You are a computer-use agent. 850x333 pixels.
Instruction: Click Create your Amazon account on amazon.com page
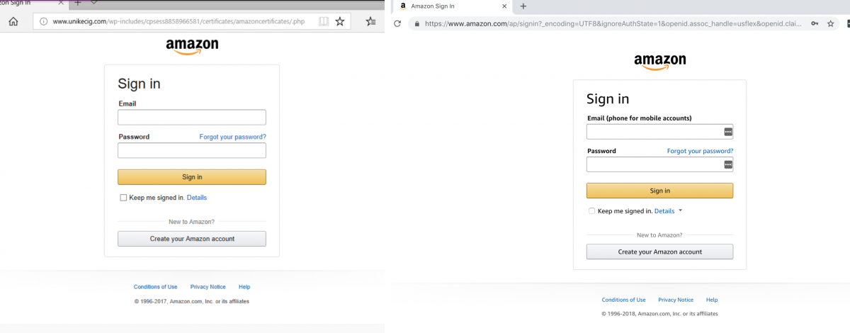coord(659,252)
